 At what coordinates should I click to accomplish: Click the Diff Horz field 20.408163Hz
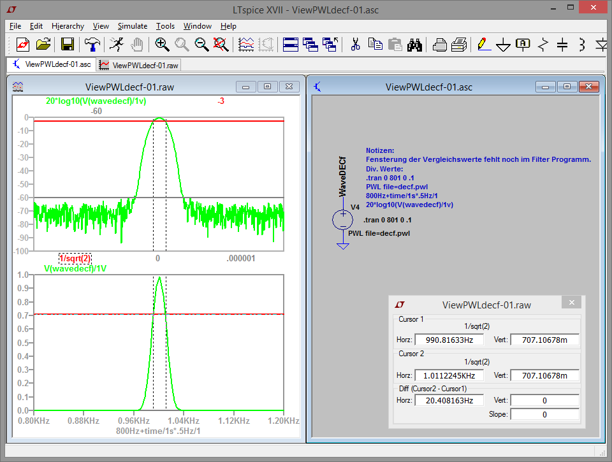pyautogui.click(x=449, y=400)
